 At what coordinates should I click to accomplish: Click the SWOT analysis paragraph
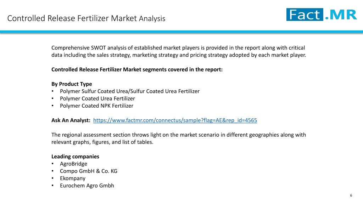(179, 51)
